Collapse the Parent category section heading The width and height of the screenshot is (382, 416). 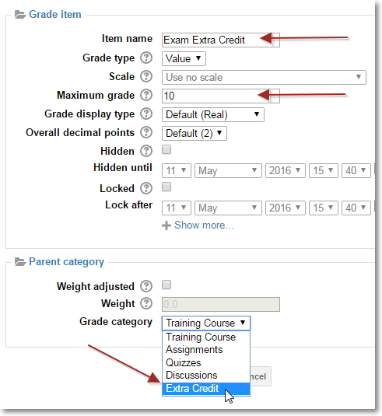[66, 261]
